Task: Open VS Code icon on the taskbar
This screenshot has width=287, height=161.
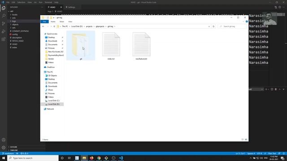Action: (x=121, y=158)
